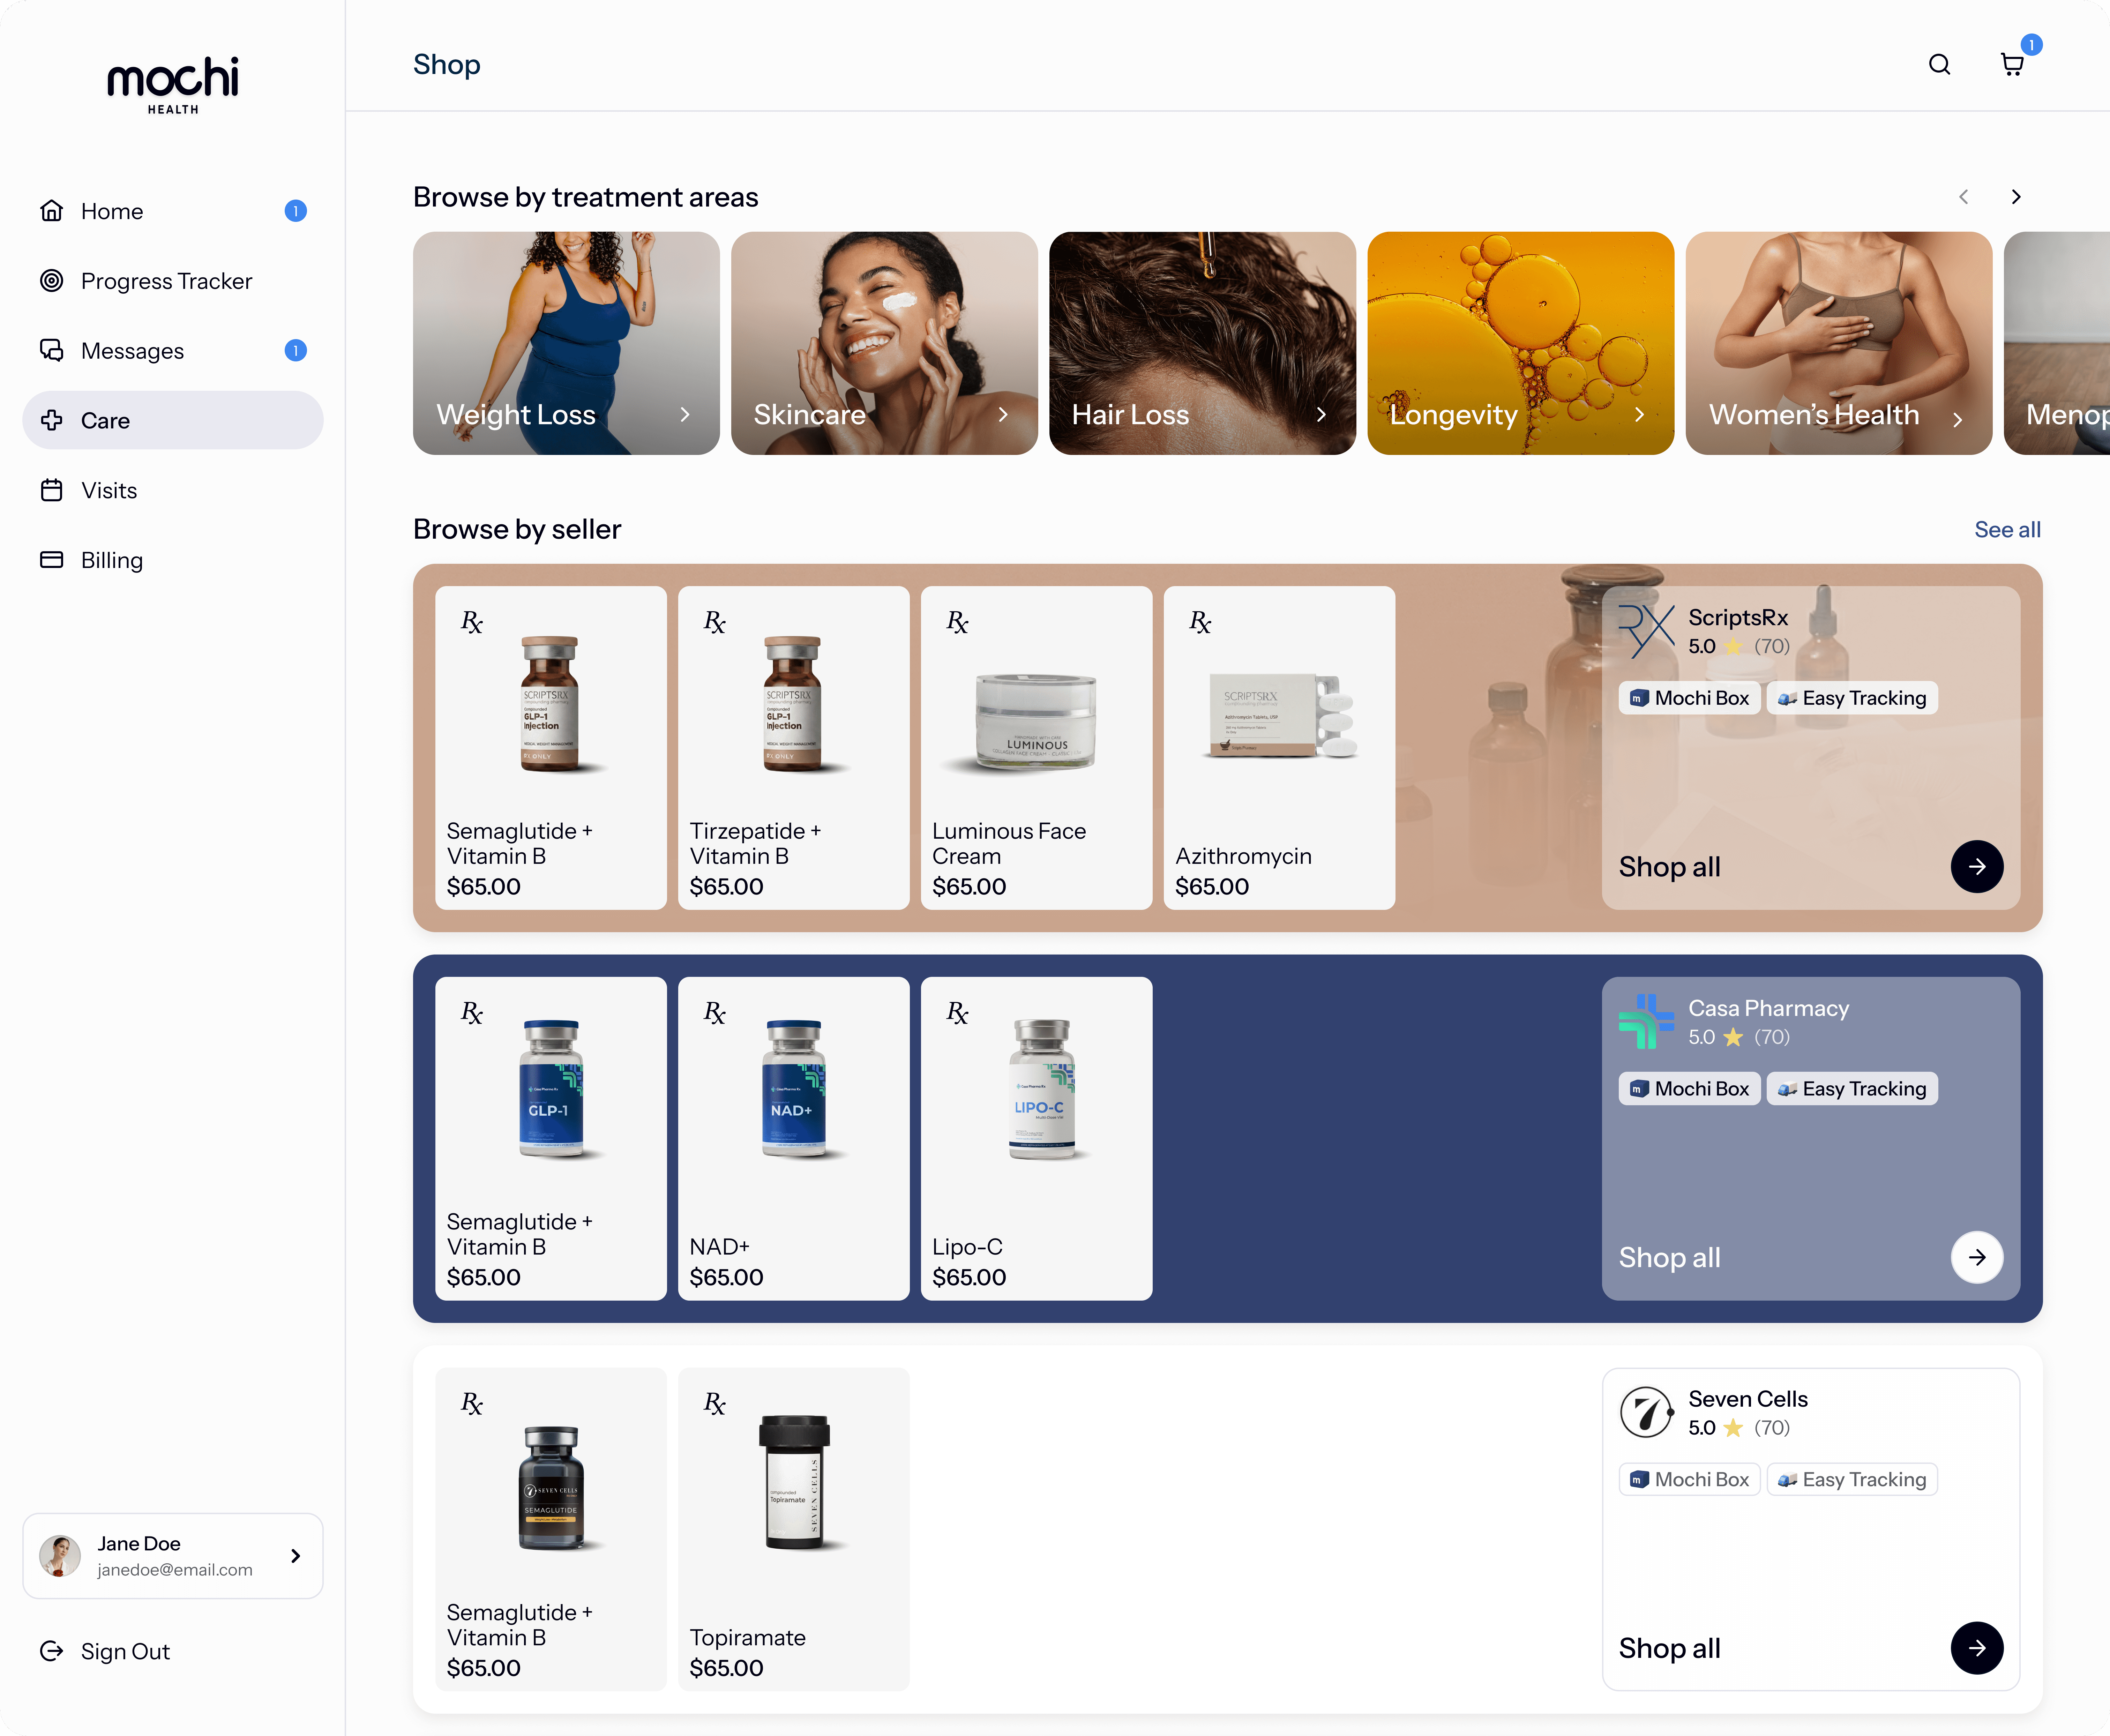
Task: Click the Progress Tracker target icon
Action: (x=52, y=281)
